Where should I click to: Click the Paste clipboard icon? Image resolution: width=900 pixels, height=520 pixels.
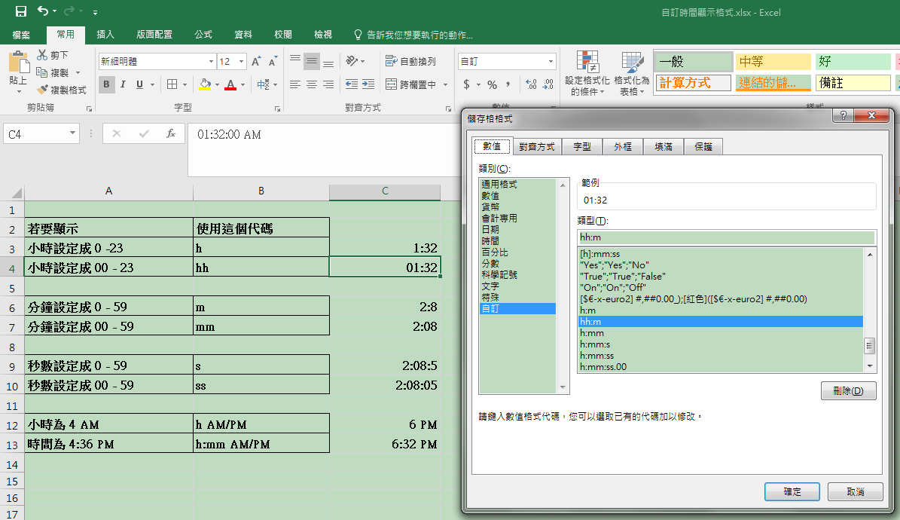(18, 63)
